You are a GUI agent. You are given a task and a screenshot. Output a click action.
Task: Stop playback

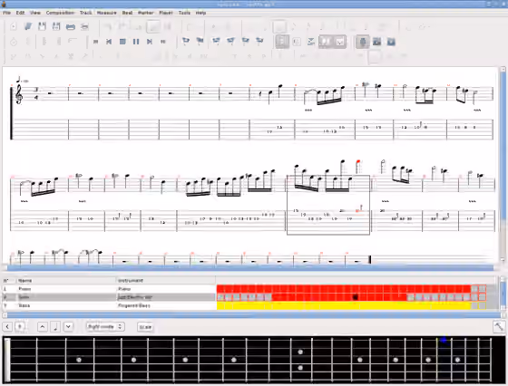coord(122,42)
